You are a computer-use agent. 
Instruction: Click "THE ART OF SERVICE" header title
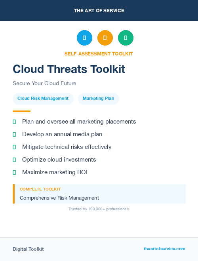point(99,11)
